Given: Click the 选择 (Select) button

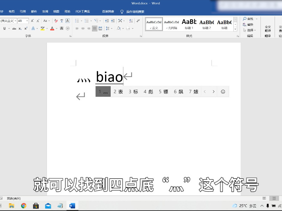Looking at the screenshot, I should (x=249, y=30).
